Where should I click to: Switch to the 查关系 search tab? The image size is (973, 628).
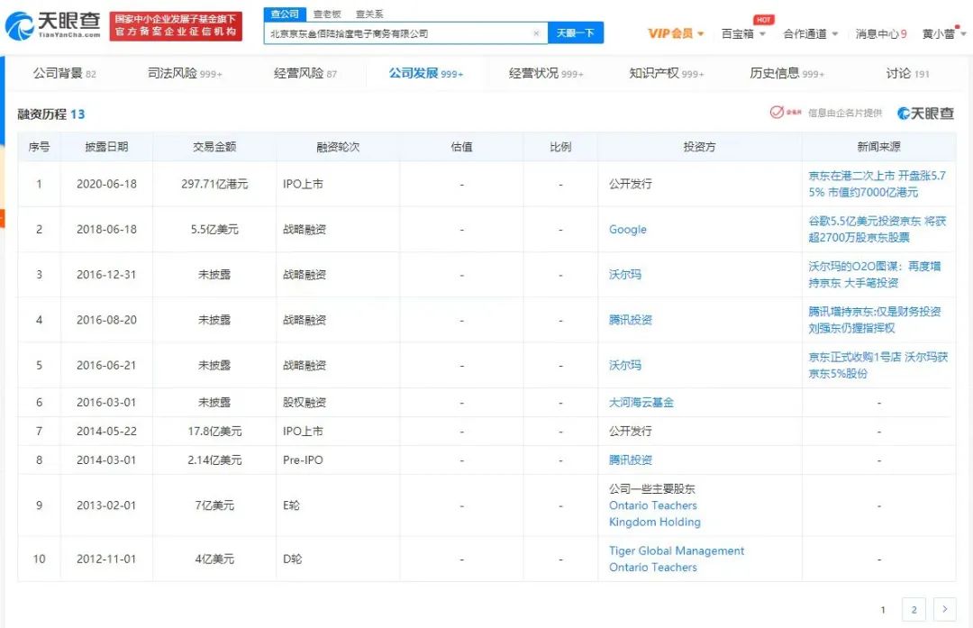coord(369,14)
